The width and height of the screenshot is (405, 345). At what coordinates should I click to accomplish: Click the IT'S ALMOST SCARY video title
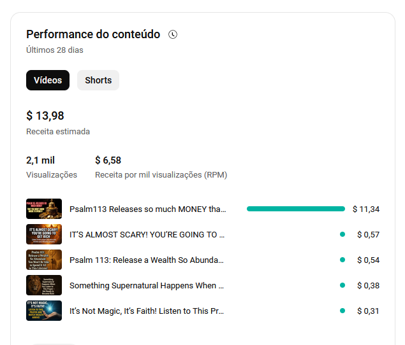(147, 235)
